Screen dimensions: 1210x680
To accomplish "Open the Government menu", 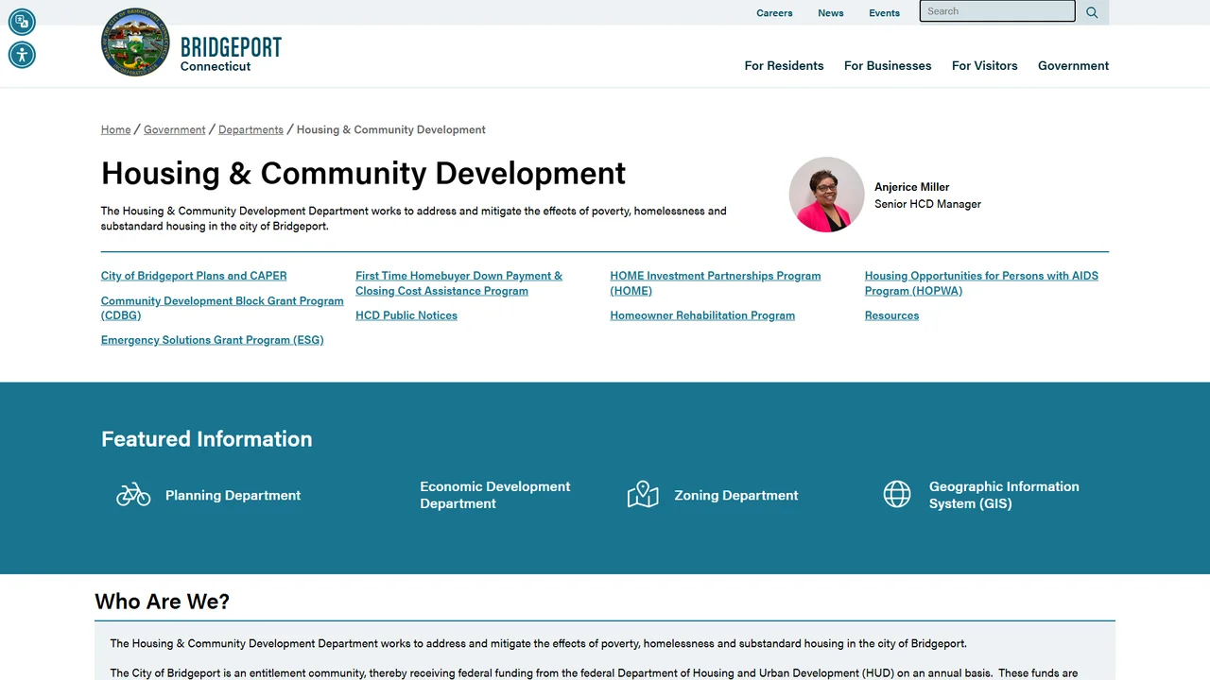I will pos(1073,65).
